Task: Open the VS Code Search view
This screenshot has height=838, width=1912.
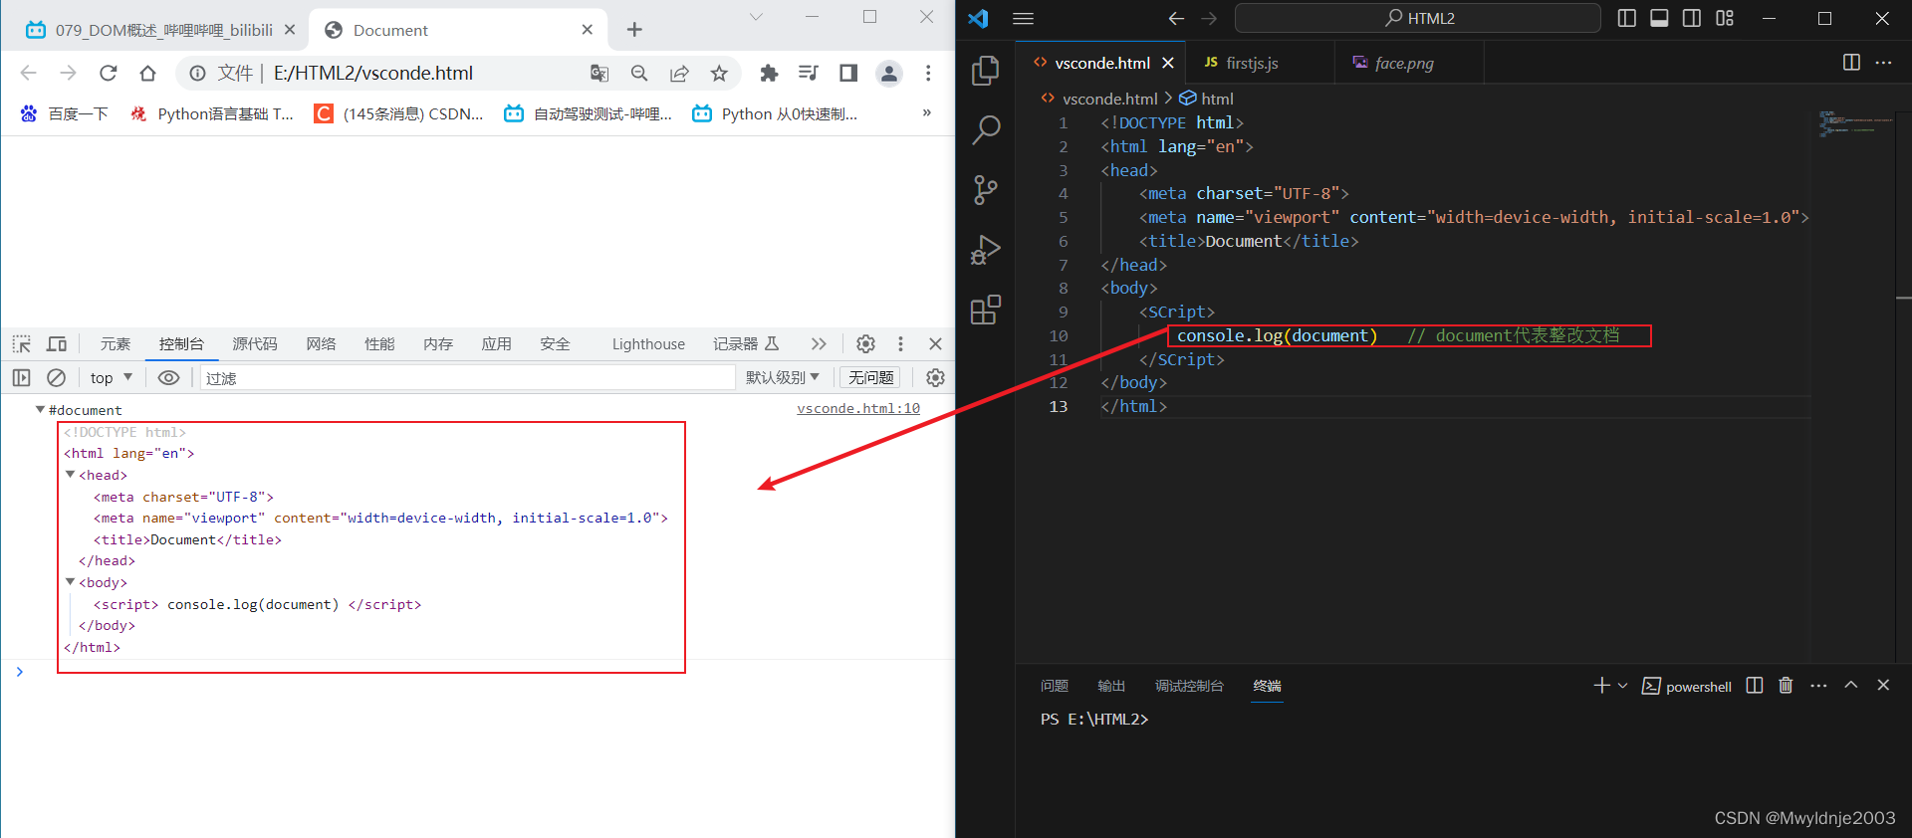Action: [985, 129]
